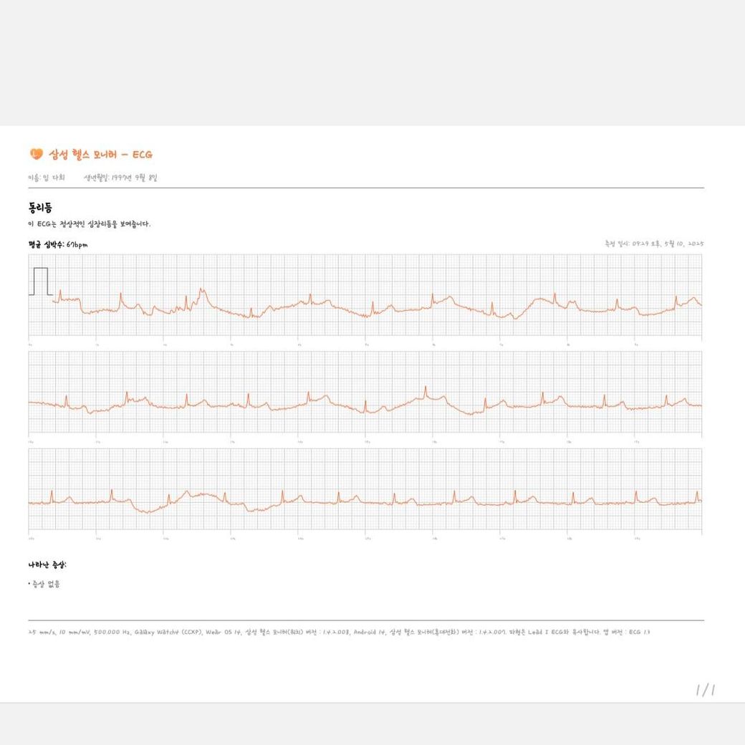Click the 증상 없음 bullet item
Screen dimensions: 745x745
point(44,584)
